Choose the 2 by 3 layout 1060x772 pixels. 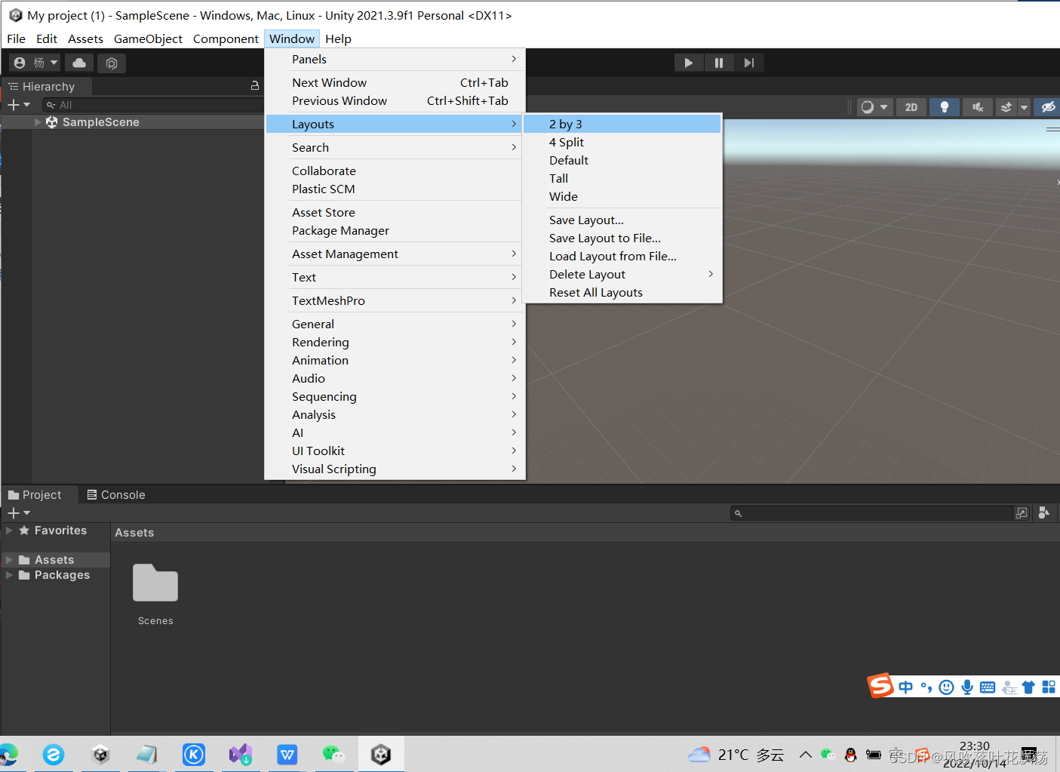point(622,124)
